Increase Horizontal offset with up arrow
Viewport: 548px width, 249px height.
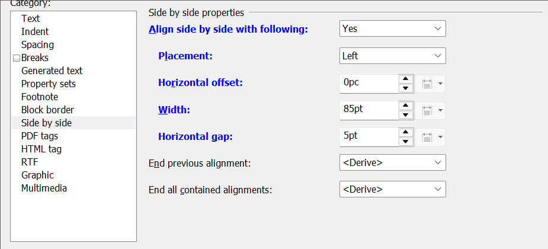[405, 79]
